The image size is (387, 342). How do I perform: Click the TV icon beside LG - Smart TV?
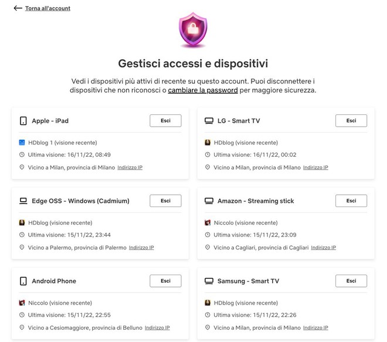click(209, 121)
